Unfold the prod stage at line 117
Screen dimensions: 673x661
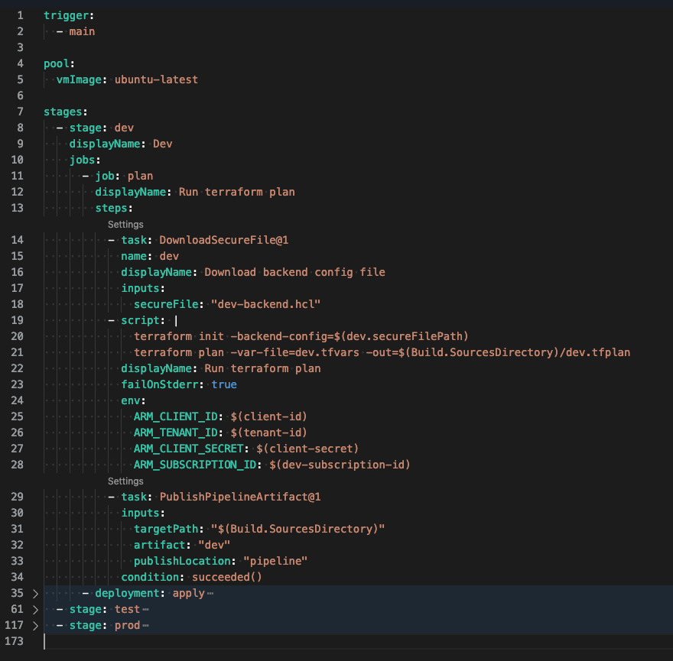(x=35, y=625)
